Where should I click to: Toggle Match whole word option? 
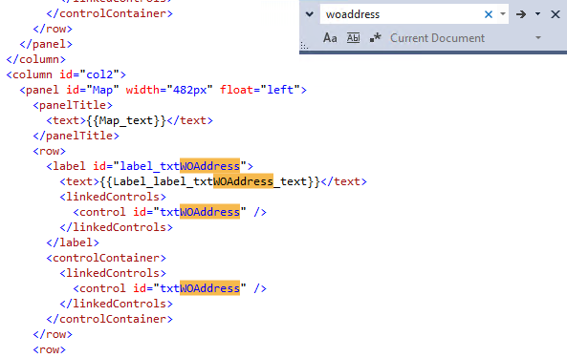(x=353, y=38)
